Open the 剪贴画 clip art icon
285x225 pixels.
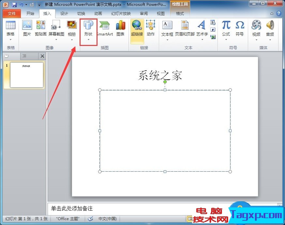41,25
